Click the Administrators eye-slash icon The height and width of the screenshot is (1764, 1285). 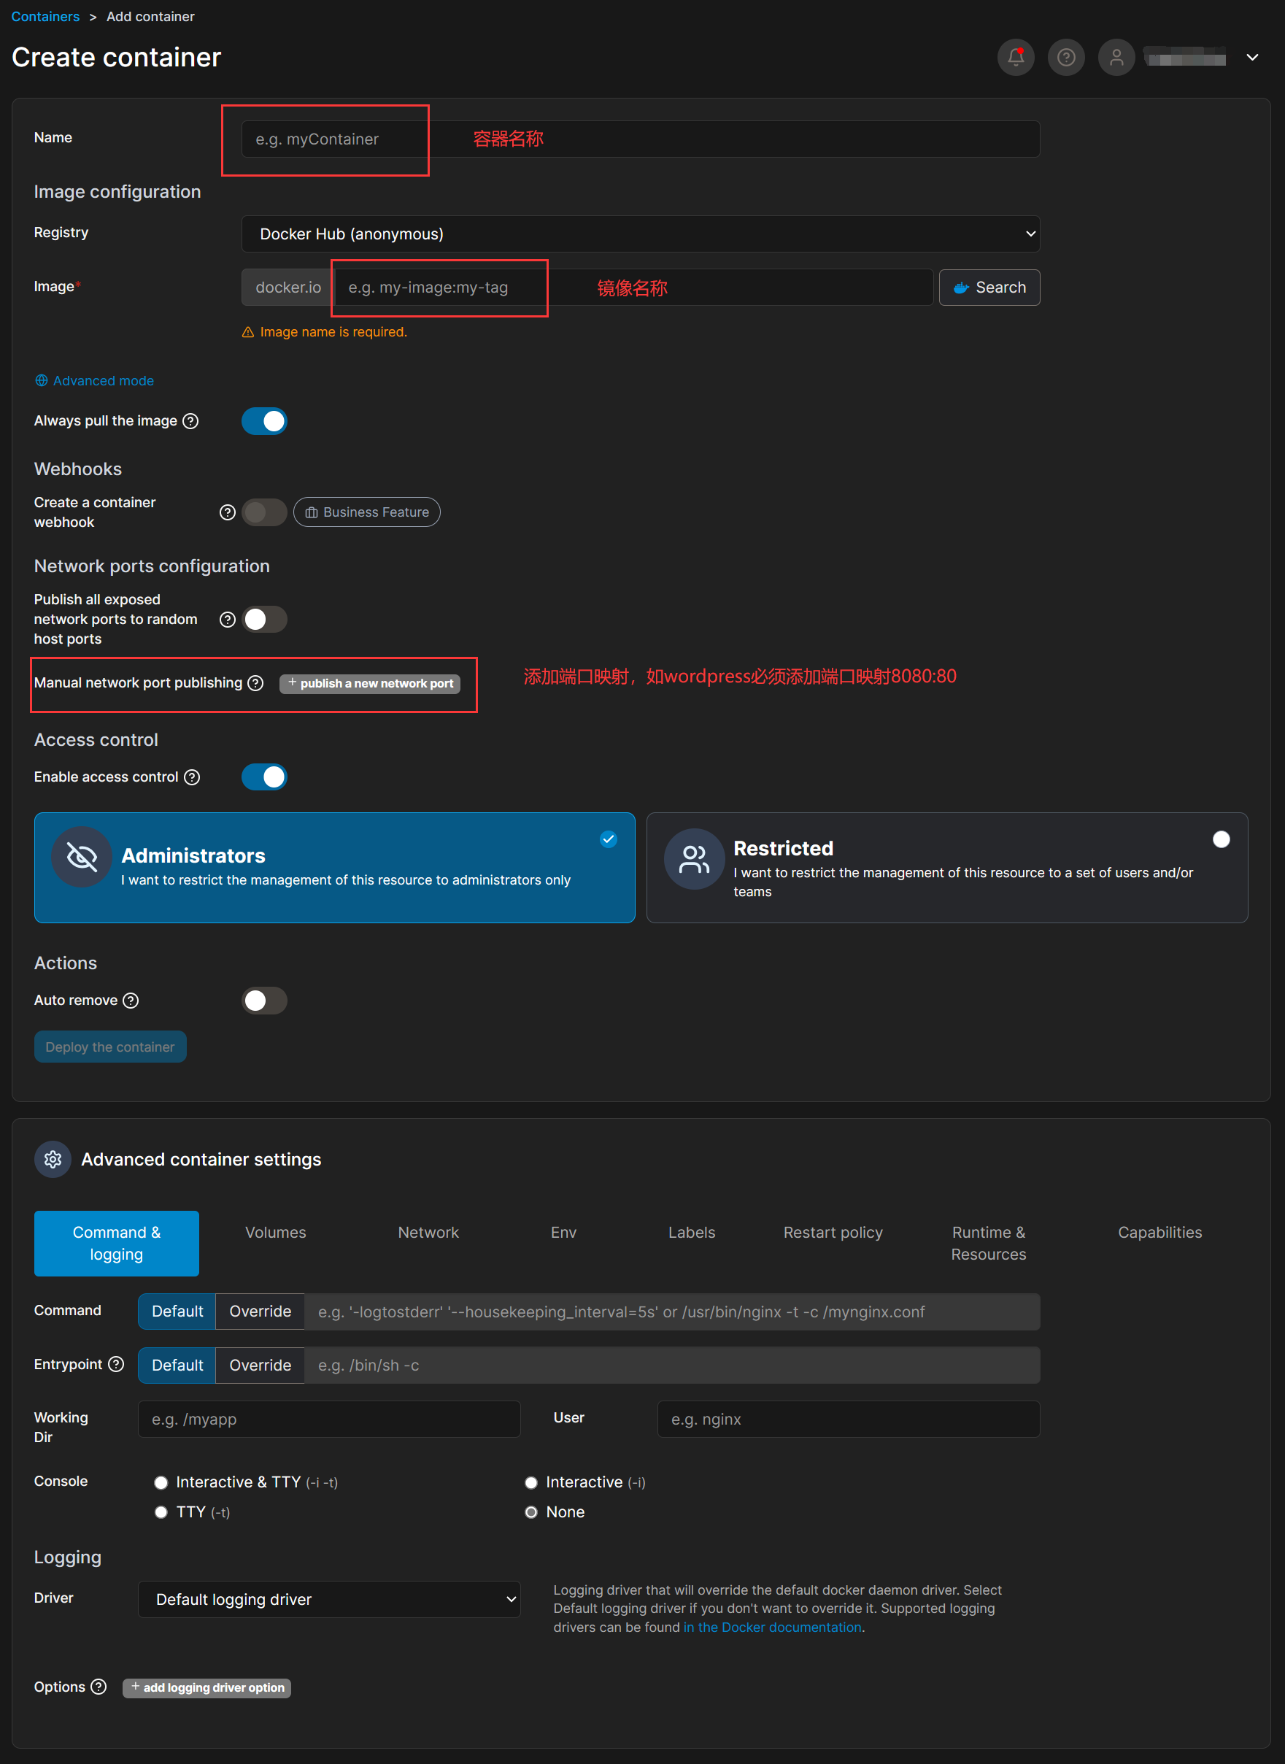tap(82, 857)
